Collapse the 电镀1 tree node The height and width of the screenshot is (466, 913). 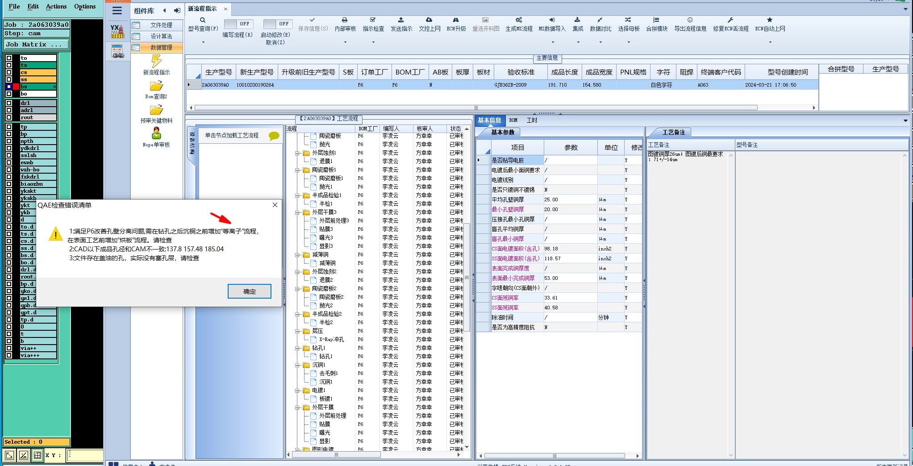pos(297,391)
